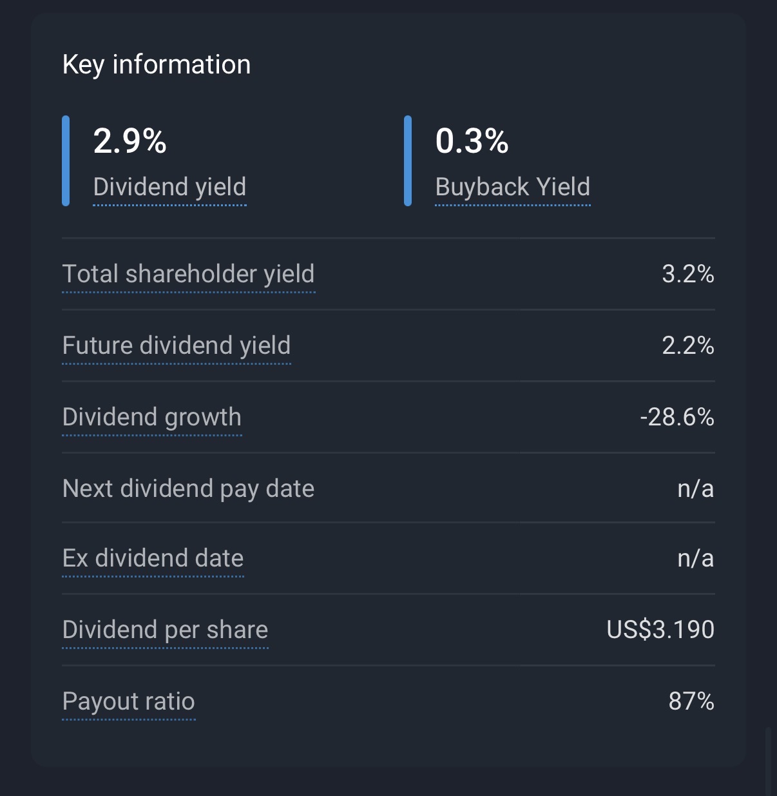Click the 87% payout ratio value
Viewport: 777px width, 796px height.
point(691,701)
